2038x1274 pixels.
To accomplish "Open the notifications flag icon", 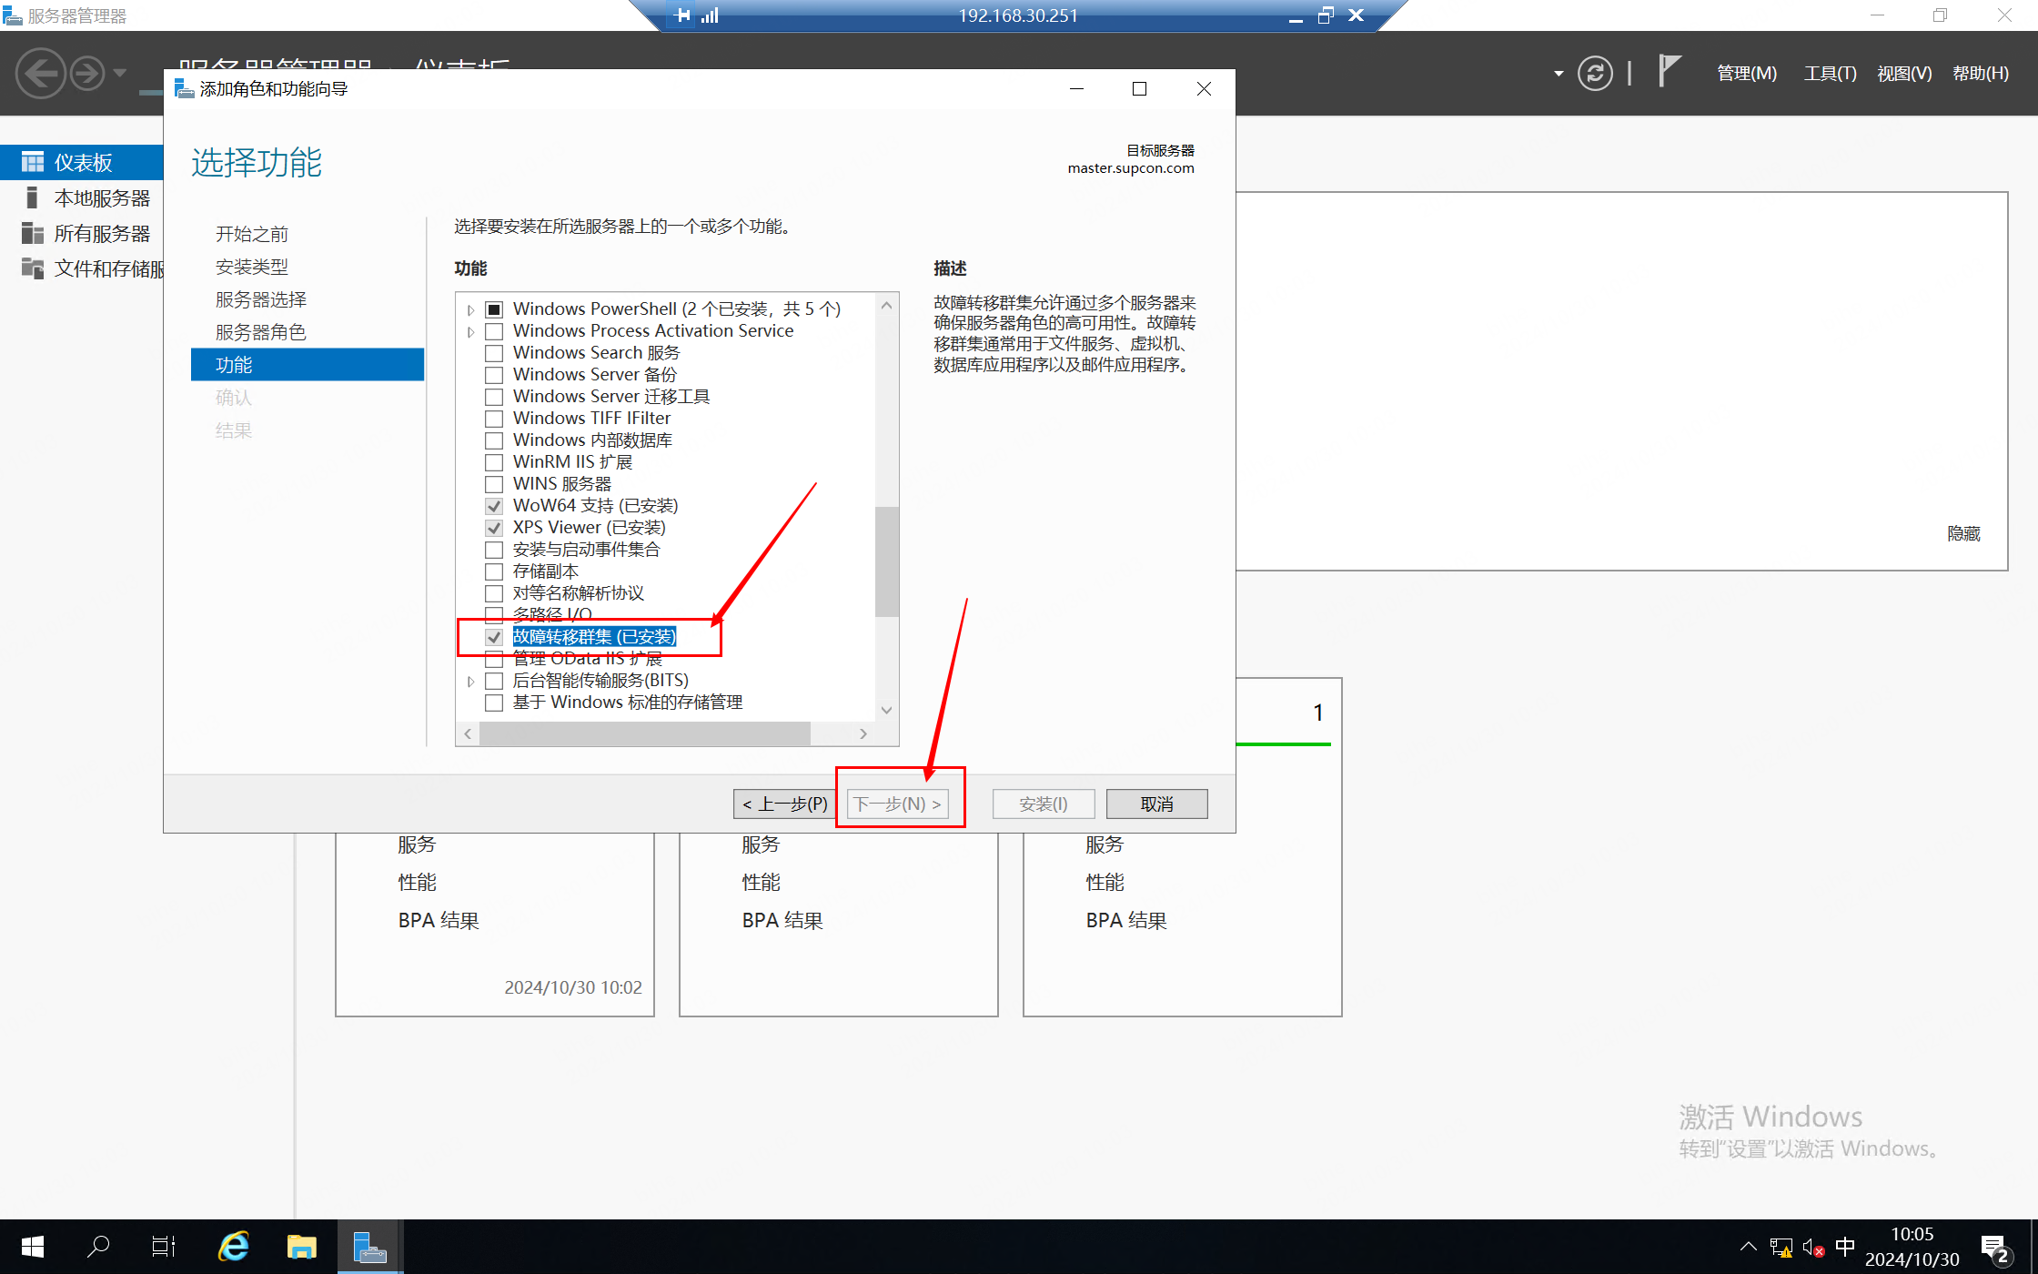I will (x=1670, y=71).
